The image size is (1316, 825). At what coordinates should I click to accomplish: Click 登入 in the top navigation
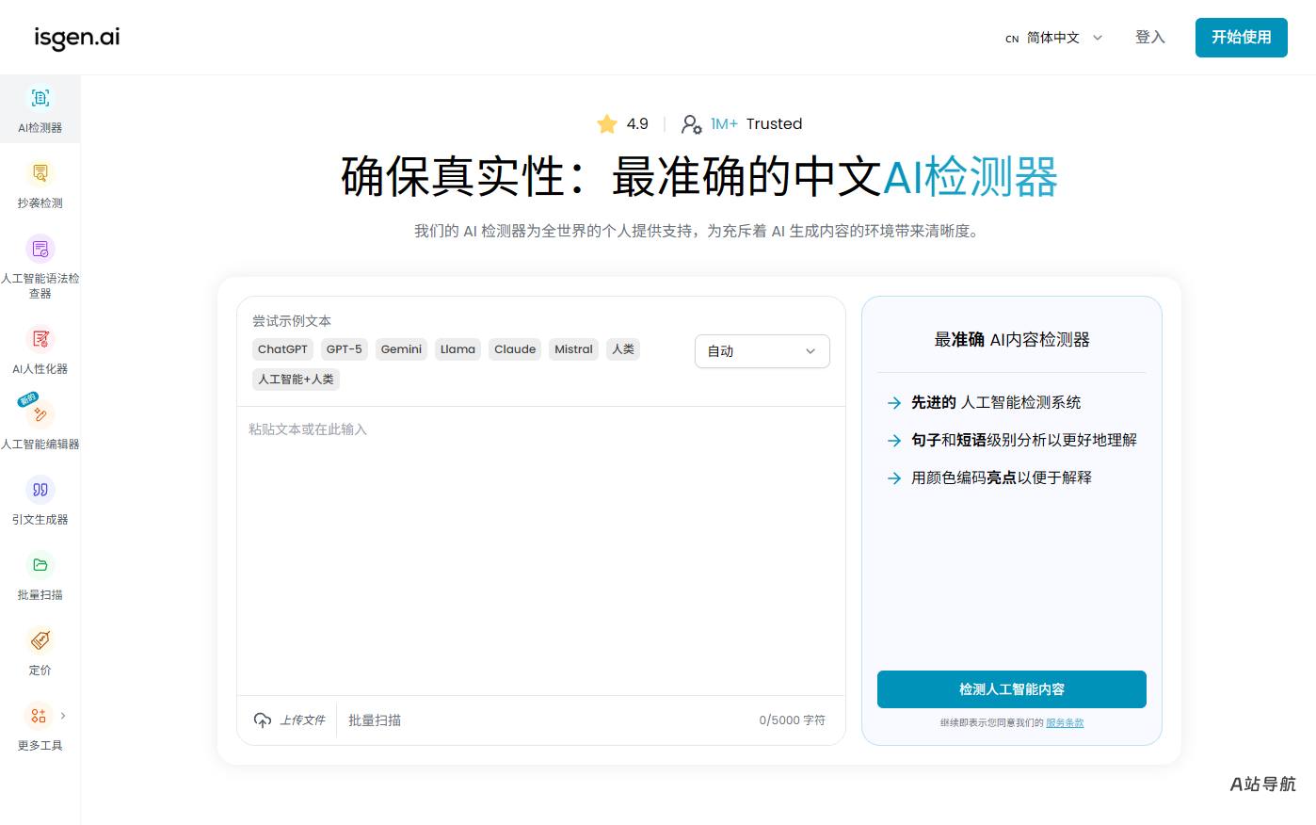pos(1150,38)
